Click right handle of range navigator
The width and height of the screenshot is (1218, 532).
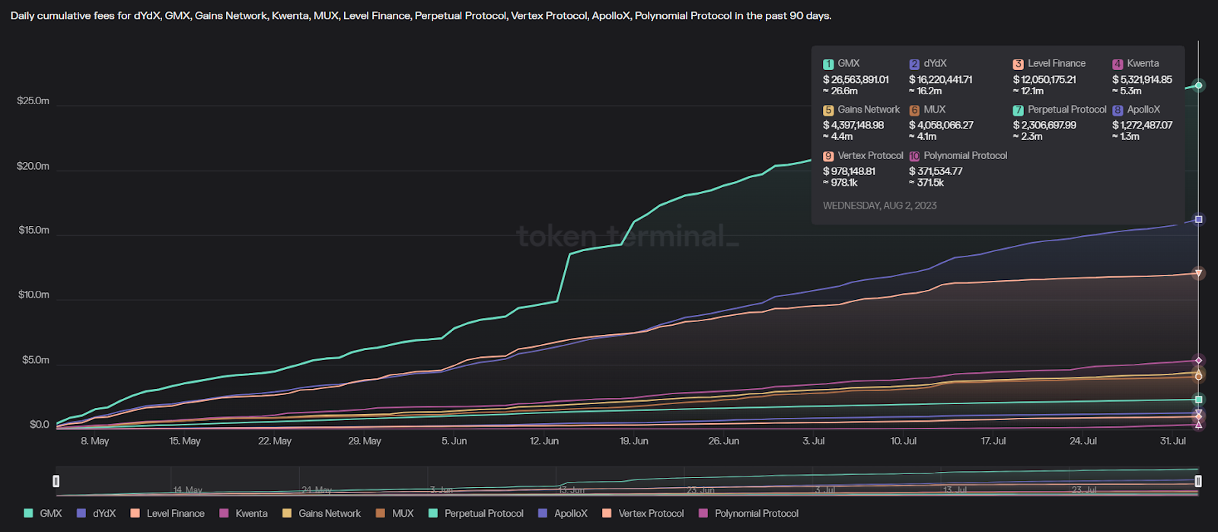point(1198,481)
